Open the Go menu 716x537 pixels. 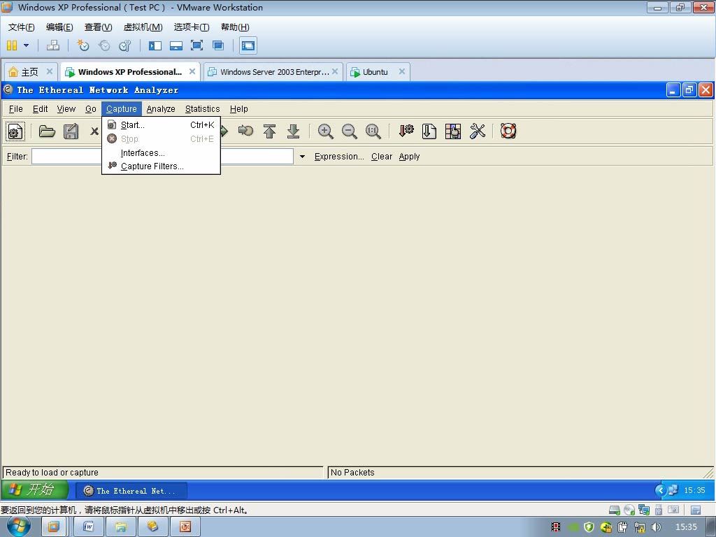(90, 109)
